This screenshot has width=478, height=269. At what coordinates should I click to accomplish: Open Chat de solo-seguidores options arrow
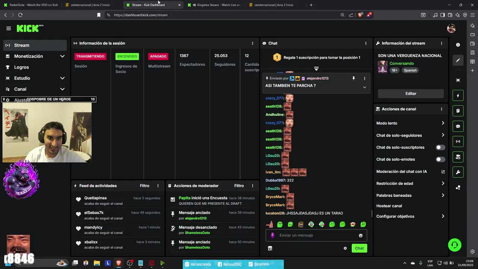pyautogui.click(x=443, y=135)
